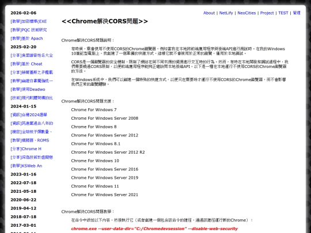
Task: Expand the 2018-07-18 date group
Action: [x=24, y=217]
